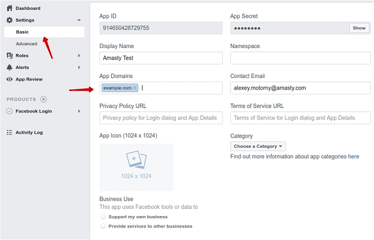Open the Dashboard page

click(28, 8)
